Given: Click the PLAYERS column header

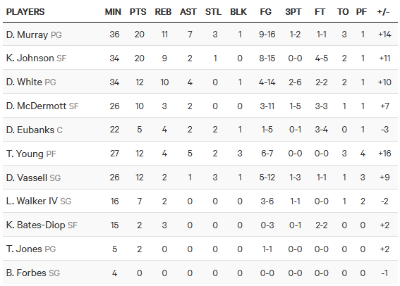Looking at the screenshot, I should click(x=25, y=12).
